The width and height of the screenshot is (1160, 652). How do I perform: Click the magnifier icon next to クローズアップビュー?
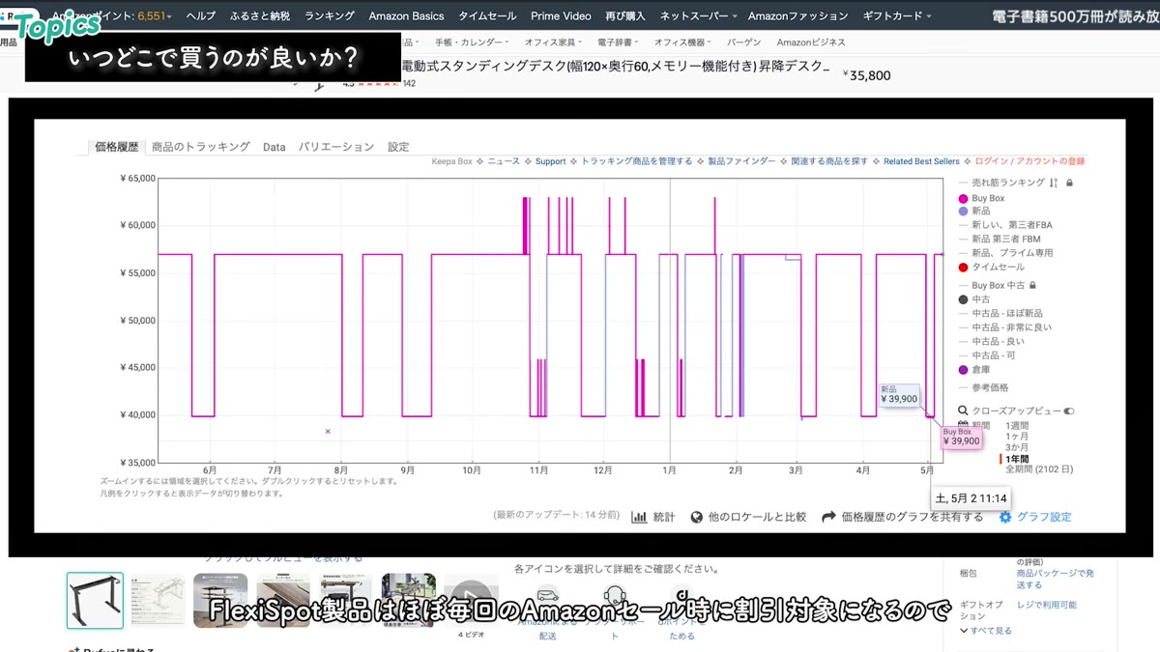963,411
